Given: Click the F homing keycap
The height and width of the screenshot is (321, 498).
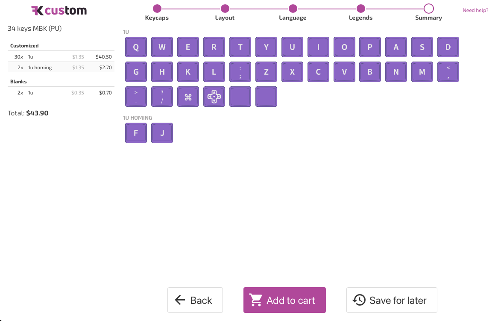Looking at the screenshot, I should coord(136,133).
